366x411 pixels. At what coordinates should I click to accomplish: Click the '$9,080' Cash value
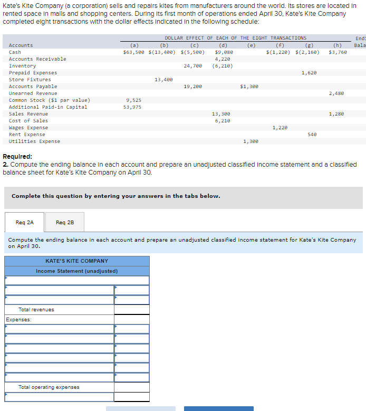pos(224,52)
